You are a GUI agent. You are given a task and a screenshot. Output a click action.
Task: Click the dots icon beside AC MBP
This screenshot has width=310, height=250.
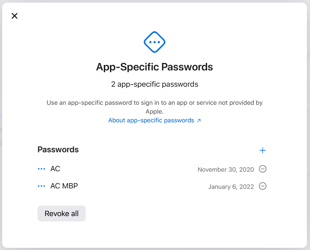coord(42,186)
